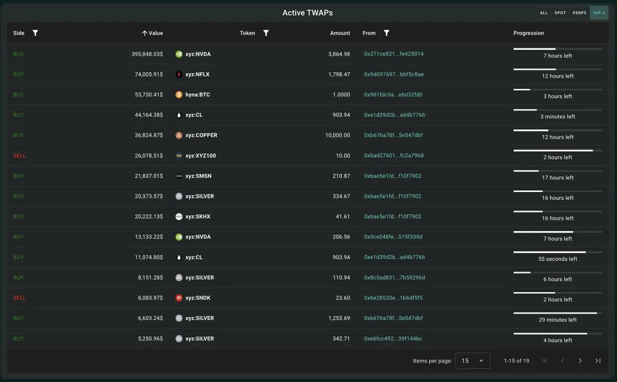Click the NVDA token icon in the 395,848.03$ row
617x382 pixels.
click(x=179, y=54)
